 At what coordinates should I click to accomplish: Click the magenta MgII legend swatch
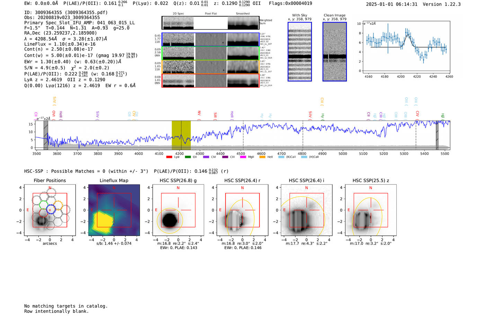[243, 157]
